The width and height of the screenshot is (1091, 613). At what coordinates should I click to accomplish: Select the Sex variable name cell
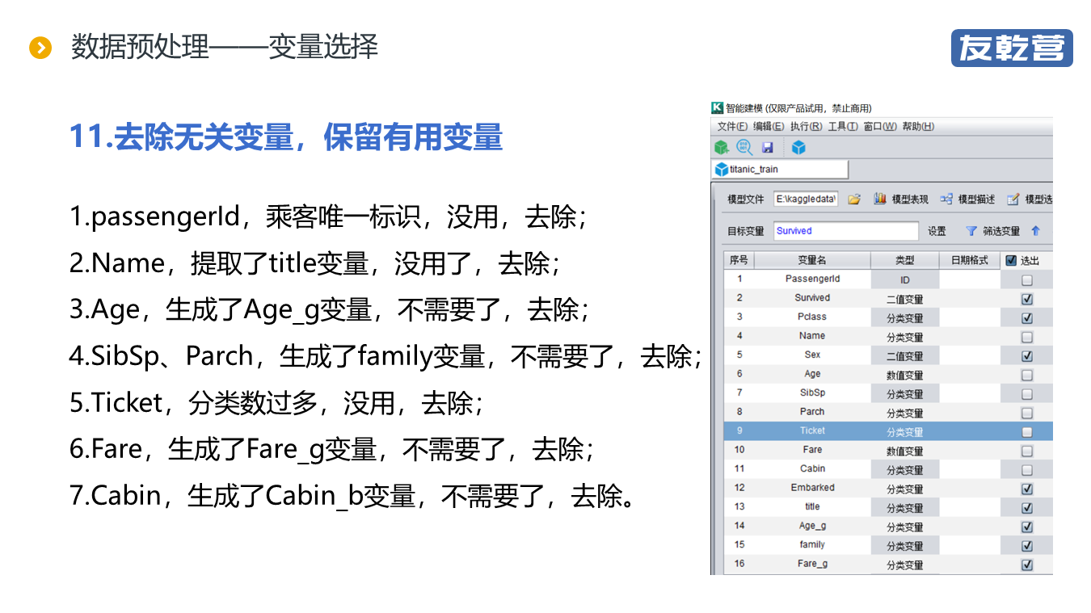tap(812, 355)
